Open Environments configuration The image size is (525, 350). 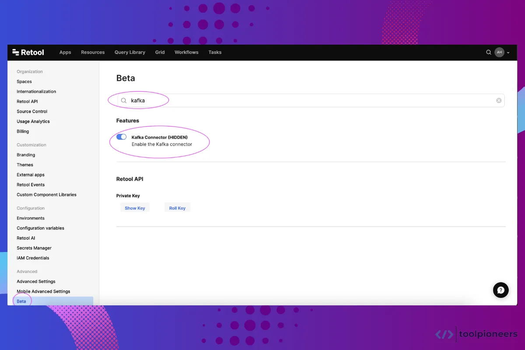[31, 218]
